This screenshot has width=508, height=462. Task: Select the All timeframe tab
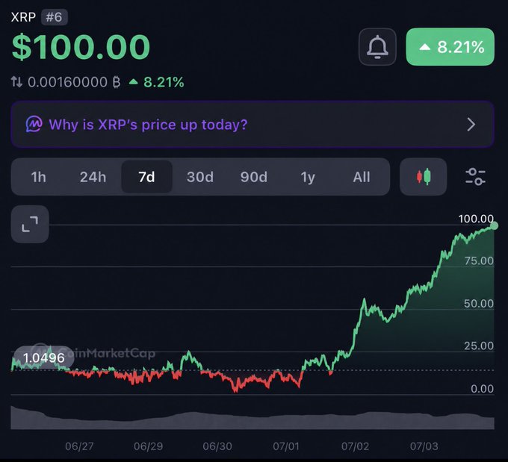point(362,177)
